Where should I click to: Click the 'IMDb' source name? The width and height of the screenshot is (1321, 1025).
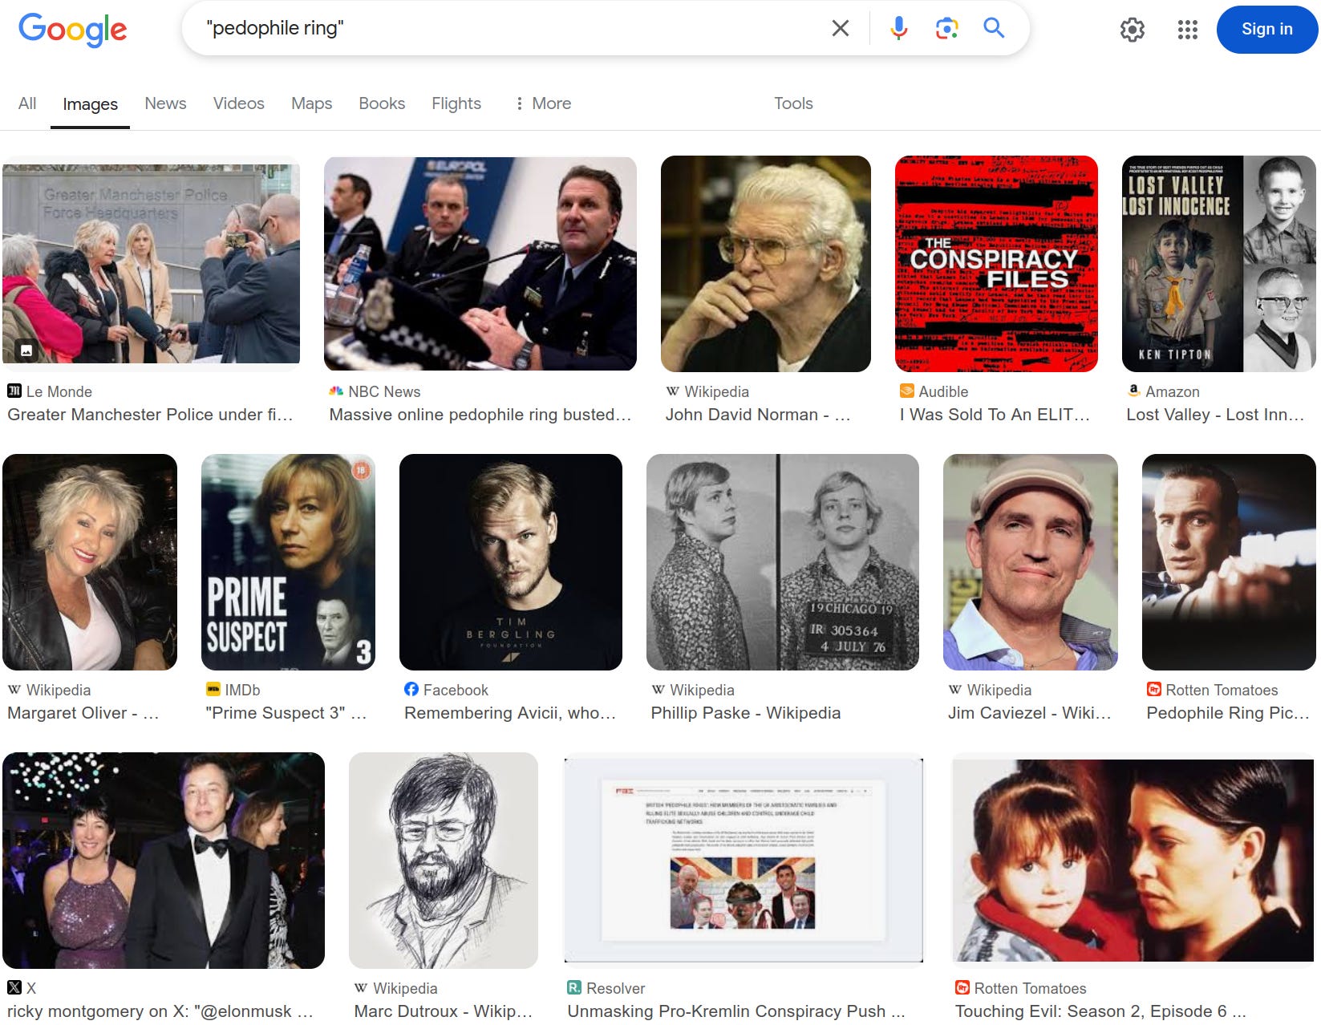click(242, 690)
